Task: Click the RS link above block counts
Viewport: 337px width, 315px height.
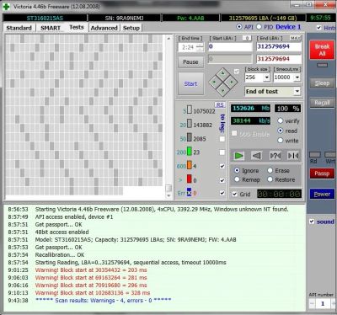Action: [x=220, y=104]
